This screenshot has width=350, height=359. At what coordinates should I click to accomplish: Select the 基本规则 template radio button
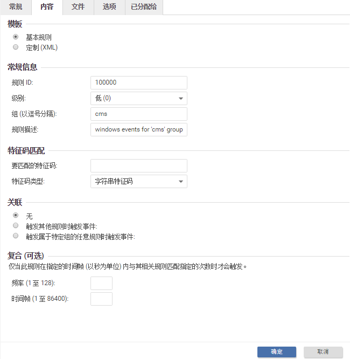click(16, 37)
